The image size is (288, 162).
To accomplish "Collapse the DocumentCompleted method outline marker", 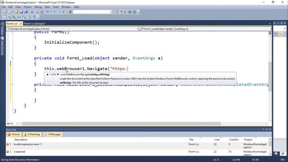I will (x=12, y=85).
